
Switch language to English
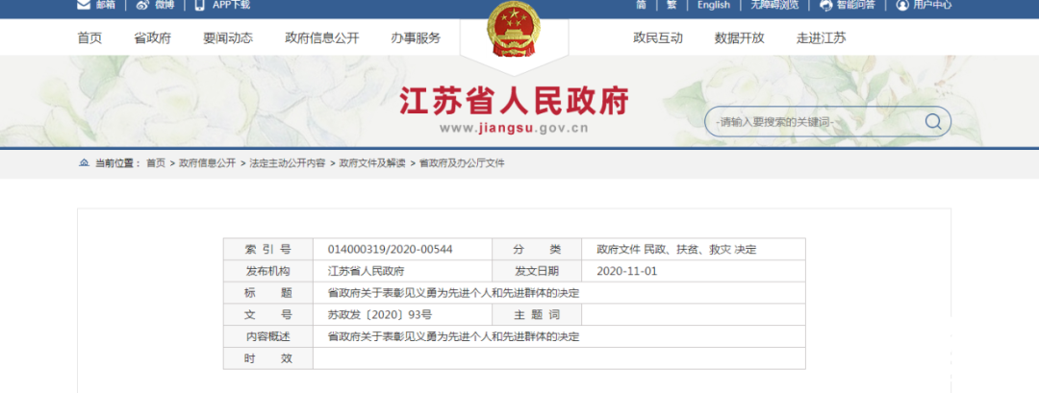click(714, 5)
